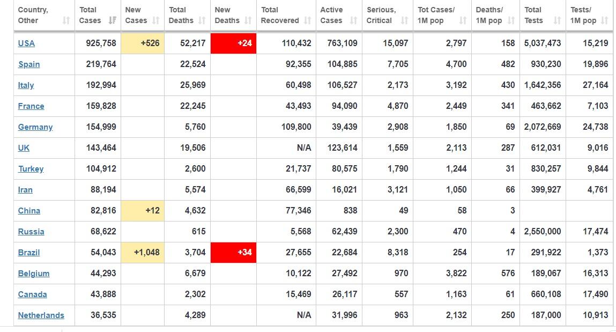Select Russia's total deaths value 615
The image size is (616, 332).
(199, 232)
